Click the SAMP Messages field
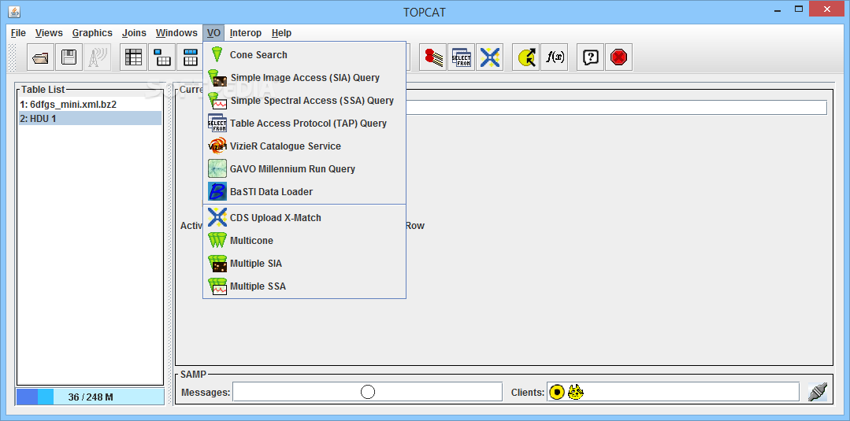This screenshot has height=421, width=850. coord(368,392)
